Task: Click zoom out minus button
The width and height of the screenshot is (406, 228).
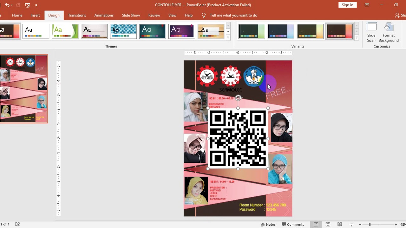Action: coord(360,225)
